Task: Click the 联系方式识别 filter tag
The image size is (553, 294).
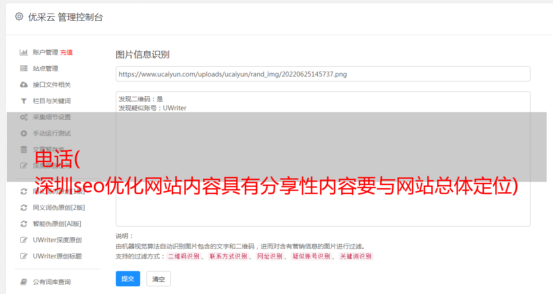Action: [x=228, y=256]
